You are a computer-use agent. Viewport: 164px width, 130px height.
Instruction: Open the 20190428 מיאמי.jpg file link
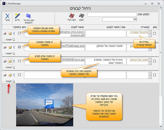(73, 60)
